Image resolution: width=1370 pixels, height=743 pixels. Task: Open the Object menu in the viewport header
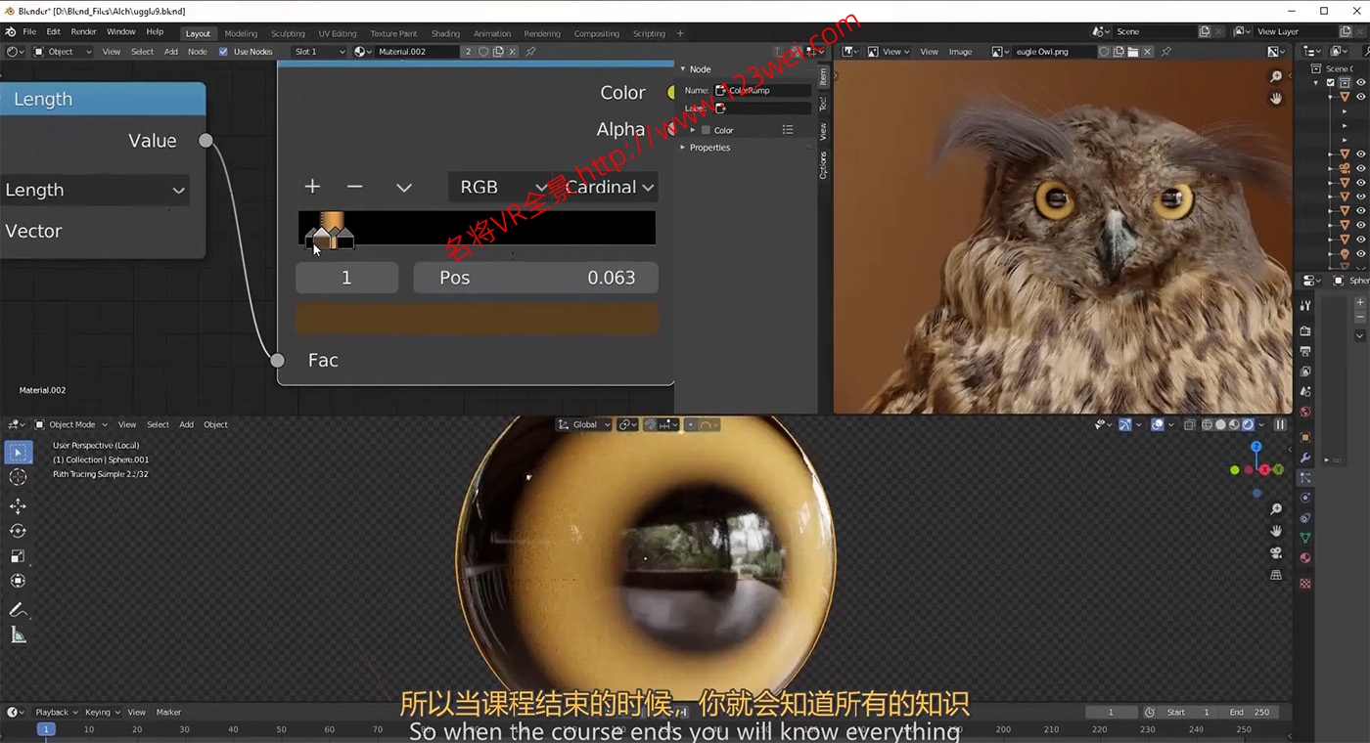click(215, 424)
